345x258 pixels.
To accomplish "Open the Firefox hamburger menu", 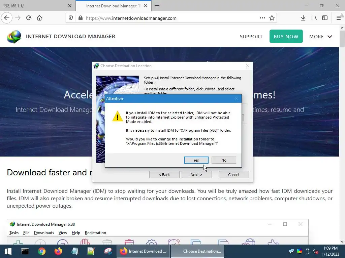I will (339, 18).
